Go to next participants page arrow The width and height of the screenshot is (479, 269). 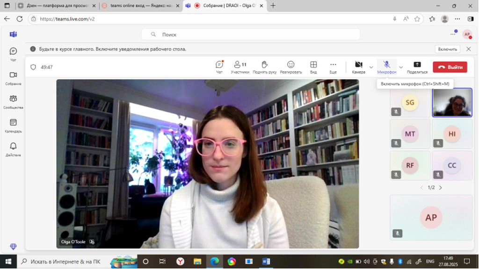coord(440,187)
